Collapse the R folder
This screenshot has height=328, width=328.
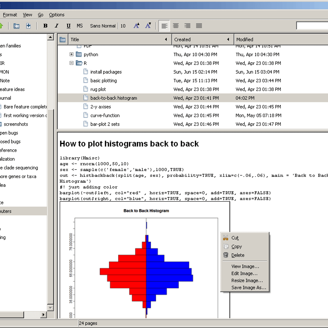pos(71,63)
